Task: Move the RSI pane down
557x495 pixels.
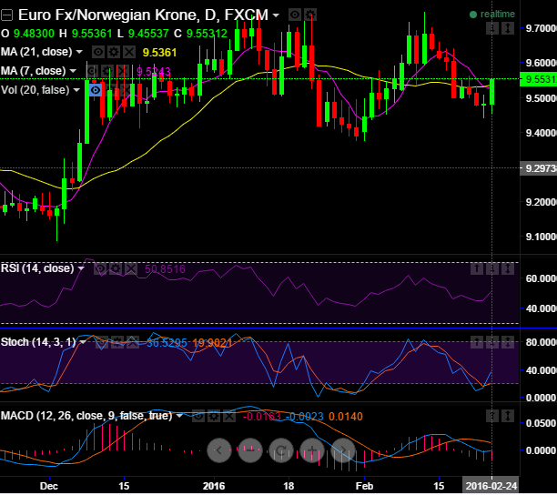Action: click(x=492, y=268)
